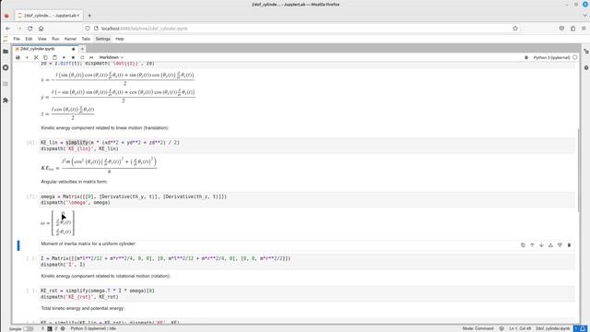Insert cell above selected cell
This screenshot has height=332, width=590.
[550, 245]
